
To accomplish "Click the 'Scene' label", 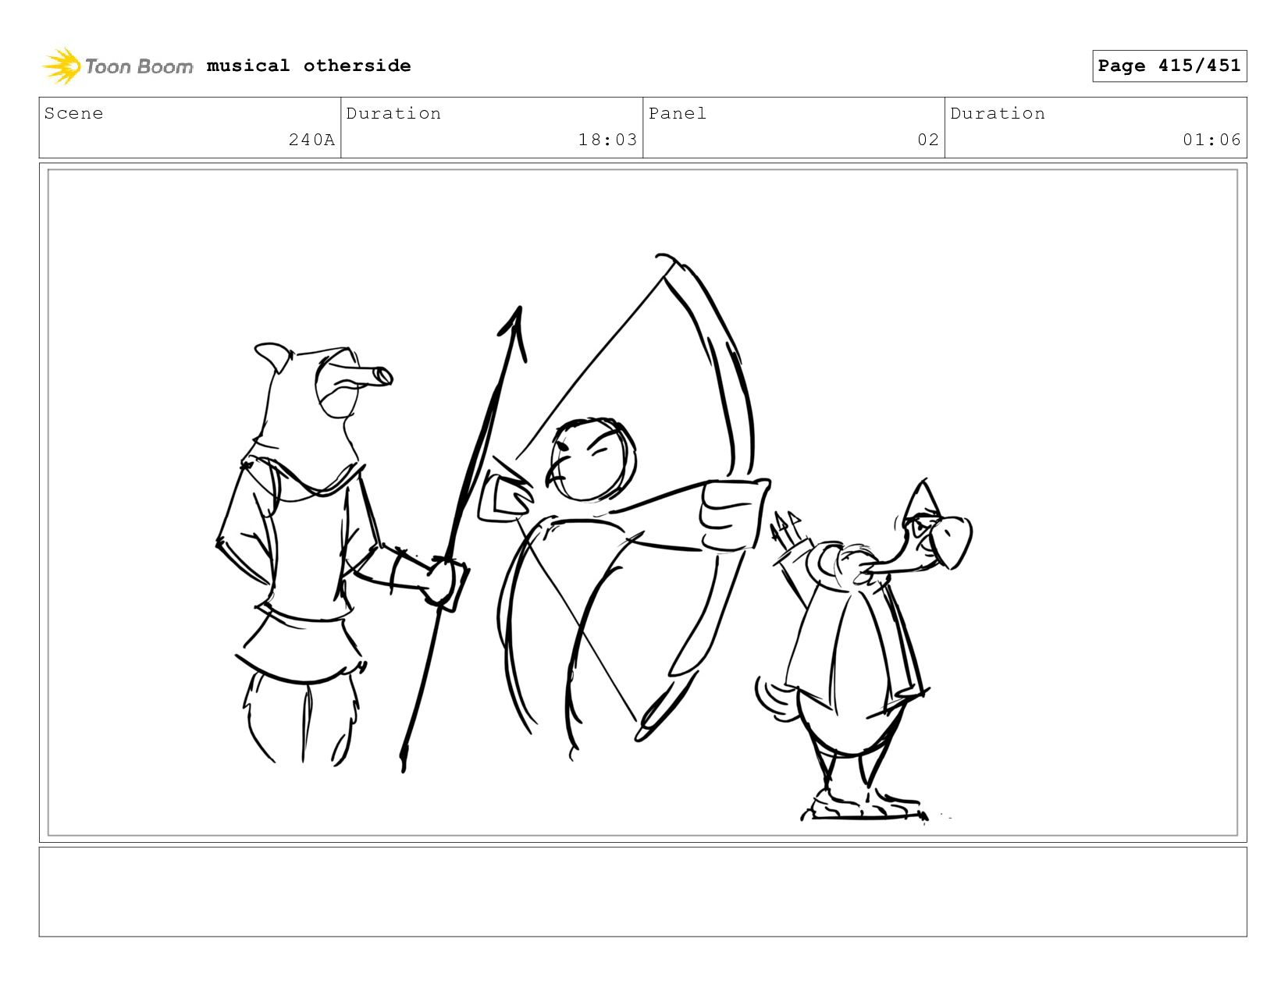I will coord(73,113).
